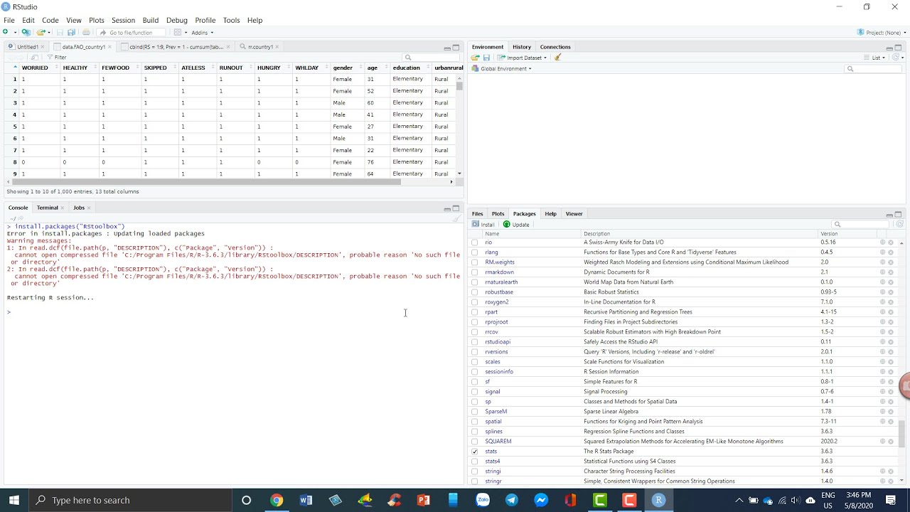The image size is (910, 512).
Task: Click the Refresh packages list icon
Action: click(x=899, y=225)
